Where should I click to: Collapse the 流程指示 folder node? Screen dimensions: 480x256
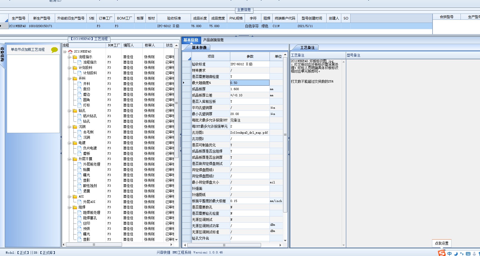click(x=69, y=57)
